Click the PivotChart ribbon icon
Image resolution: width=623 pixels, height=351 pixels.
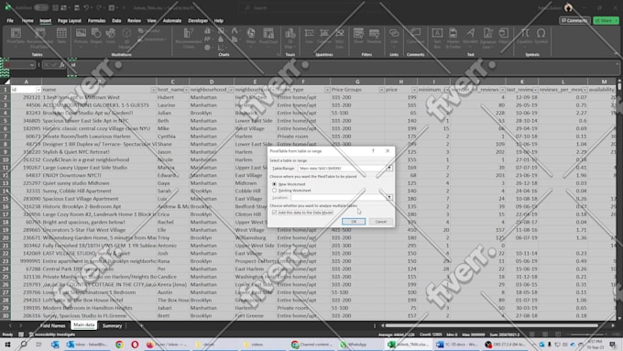(268, 36)
